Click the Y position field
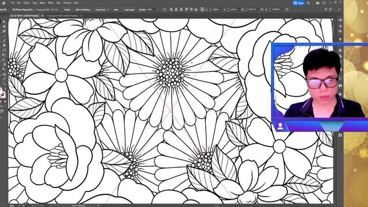The width and height of the screenshot is (368, 207). (x=233, y=10)
